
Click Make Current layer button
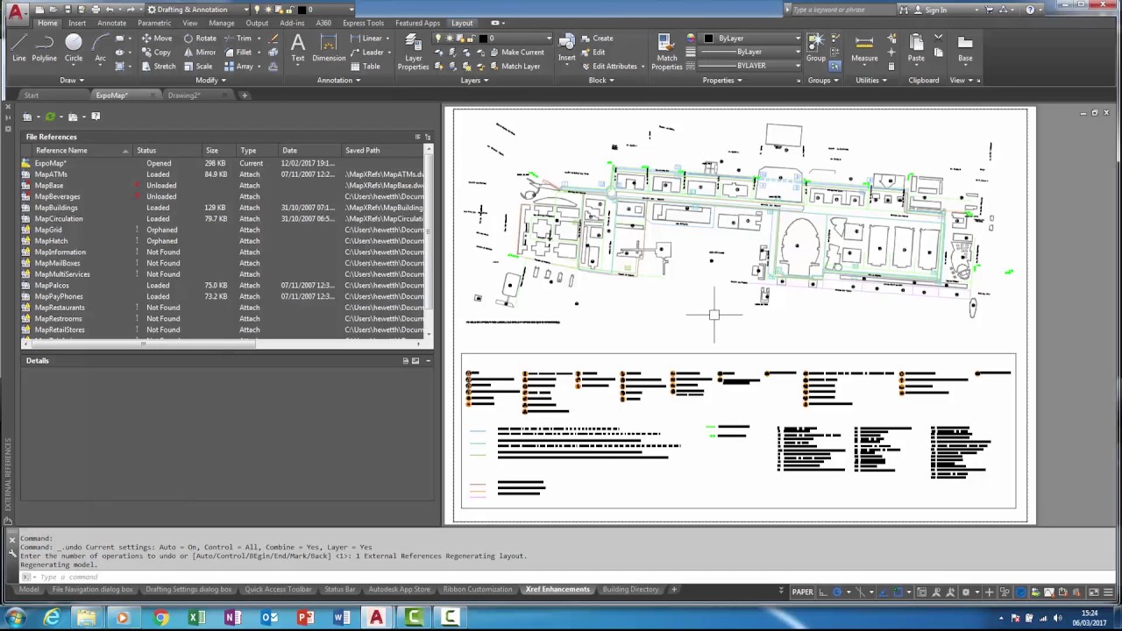click(518, 53)
